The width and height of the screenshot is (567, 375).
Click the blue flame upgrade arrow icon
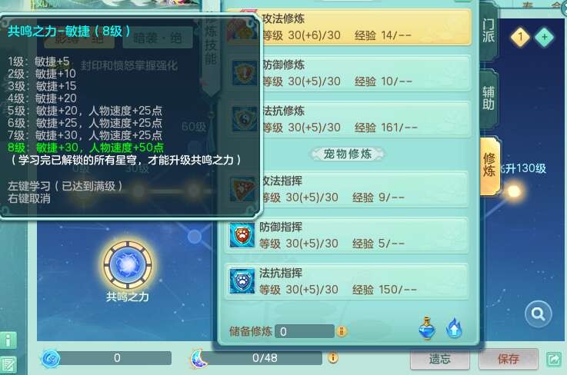(x=454, y=328)
